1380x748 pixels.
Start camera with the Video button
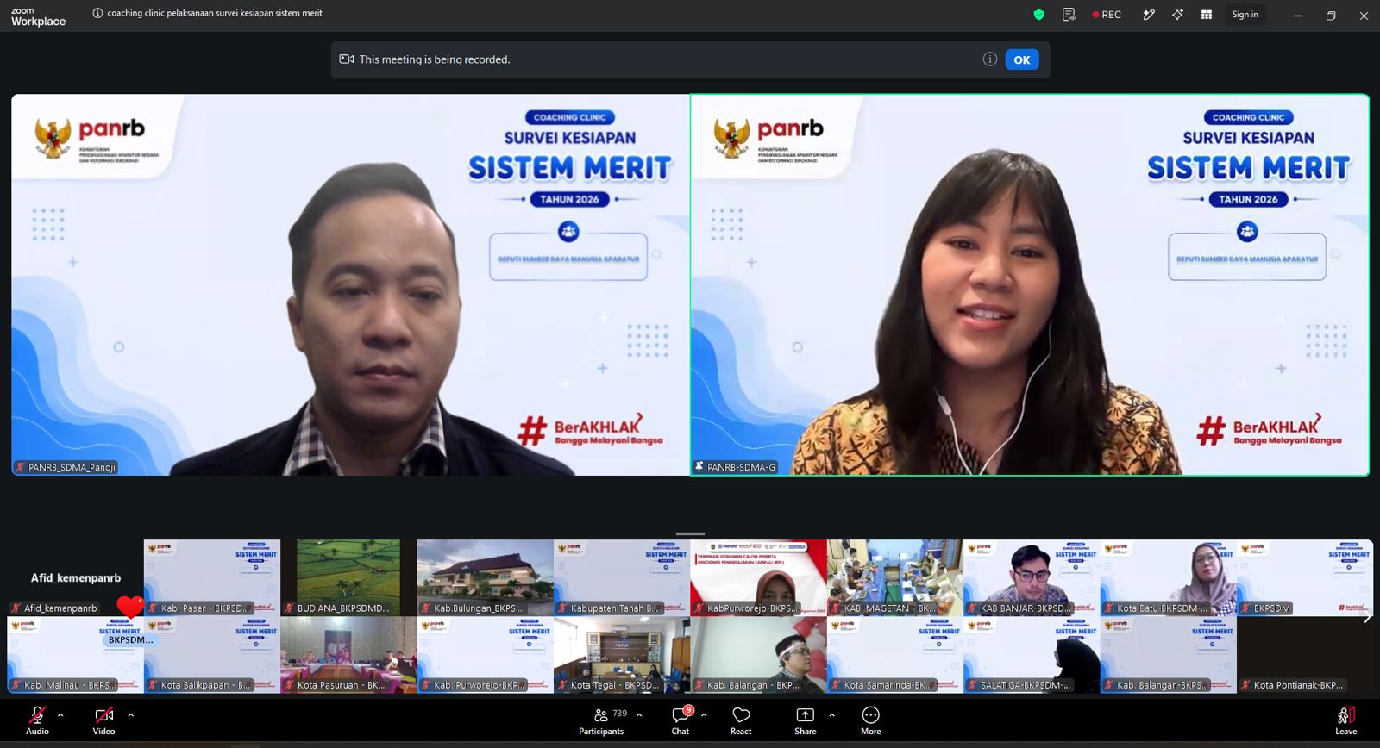pyautogui.click(x=103, y=720)
